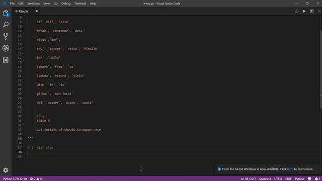The width and height of the screenshot is (322, 181).
Task: Change indentation via Spaces: 4
Action: 265,179
